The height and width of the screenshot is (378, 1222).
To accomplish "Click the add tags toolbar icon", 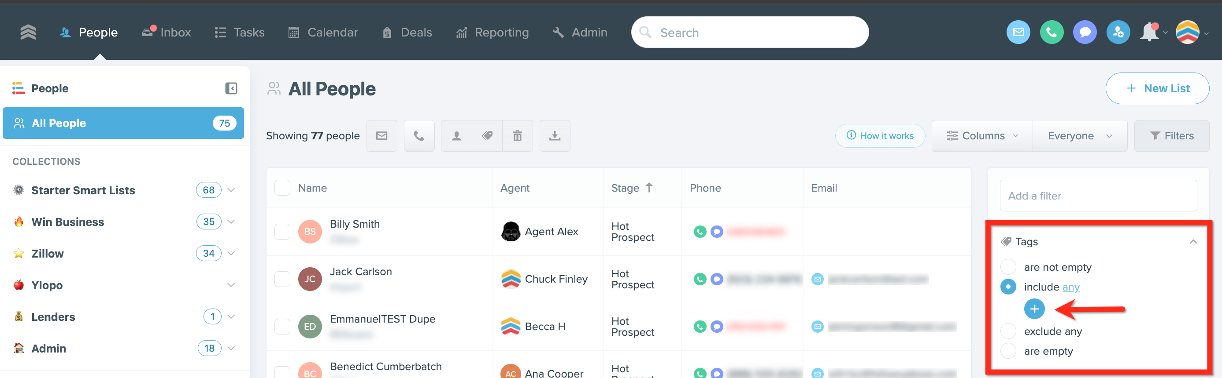I will 487,136.
